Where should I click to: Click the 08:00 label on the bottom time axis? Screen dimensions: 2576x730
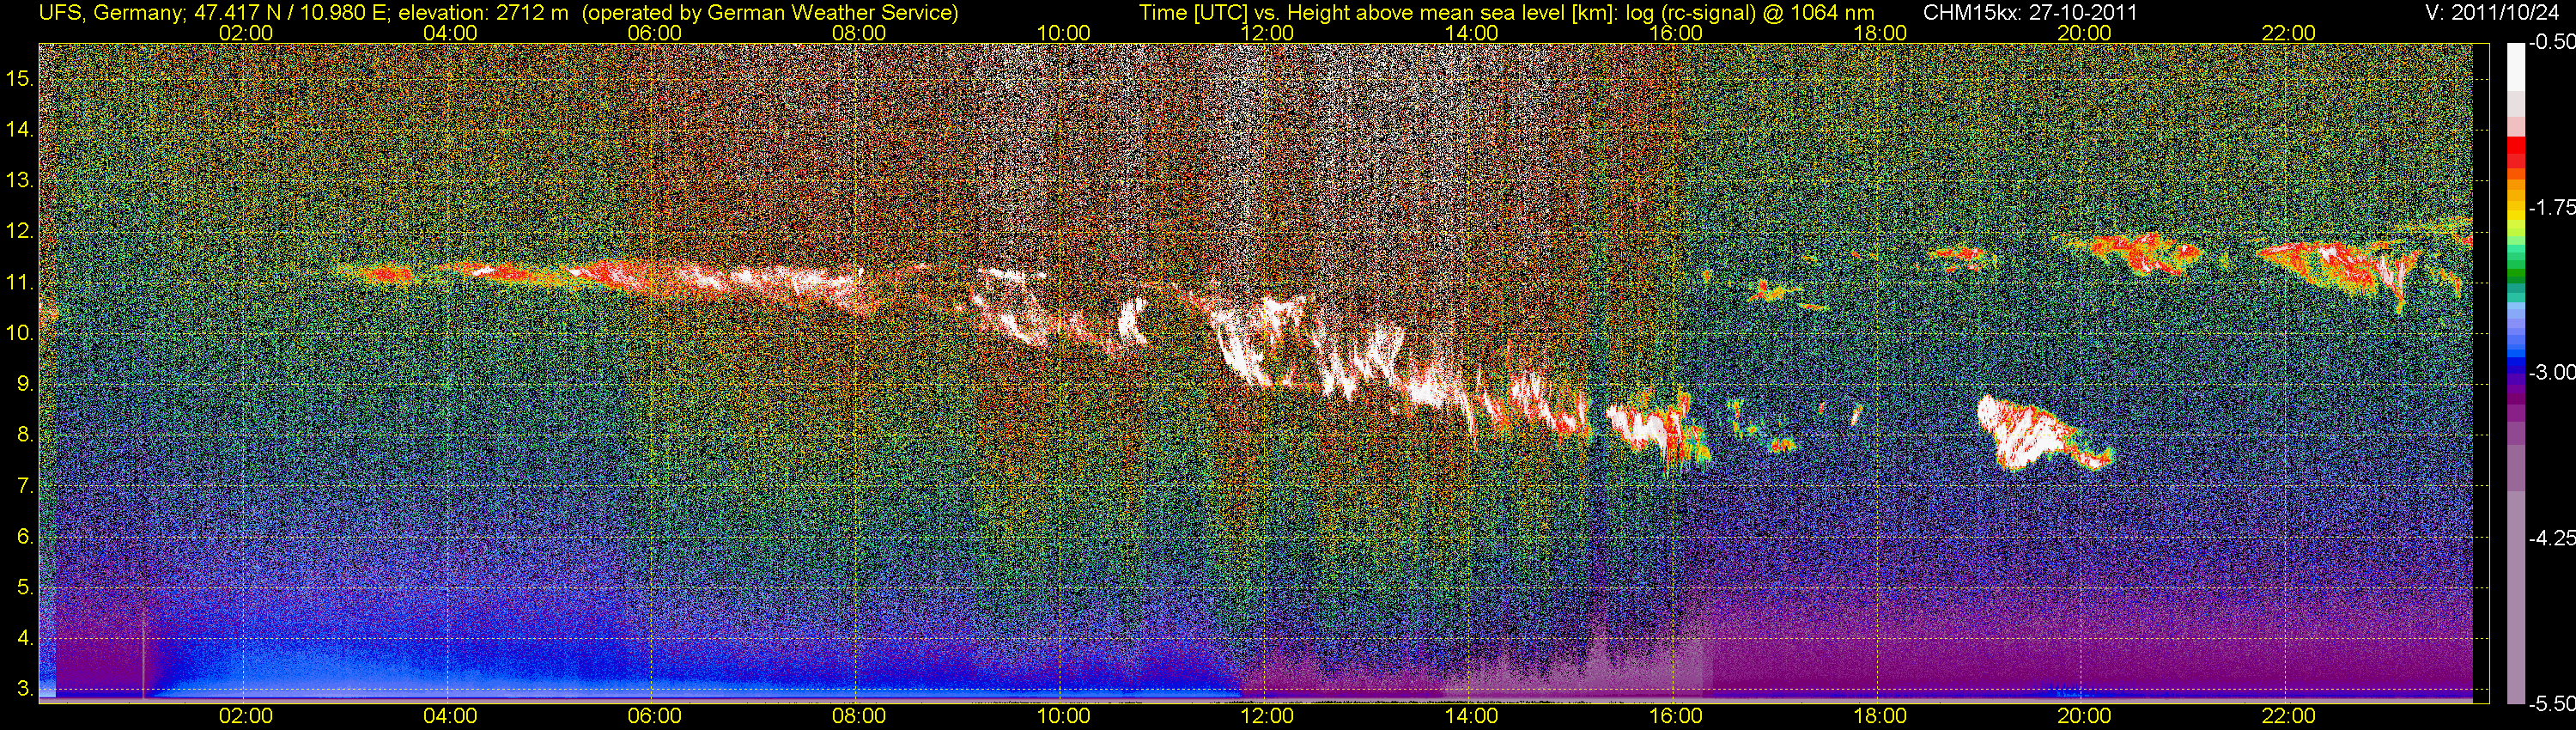coord(859,716)
